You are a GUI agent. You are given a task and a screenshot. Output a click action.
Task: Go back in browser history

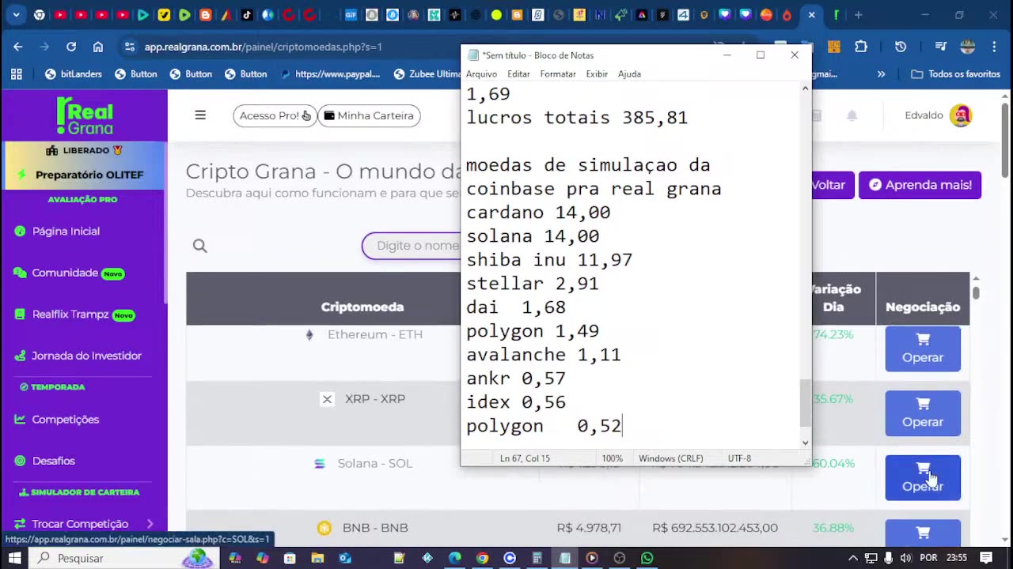[18, 47]
